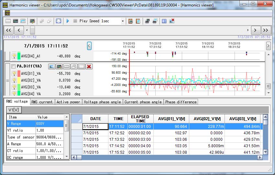
Task: Click the fit-to-screen toolbar icon
Action: (59, 21)
